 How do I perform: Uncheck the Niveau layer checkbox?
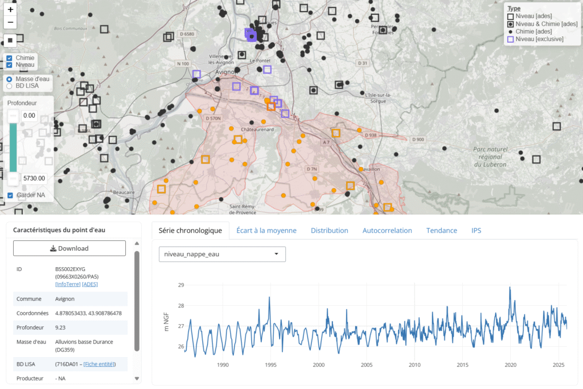tap(10, 65)
